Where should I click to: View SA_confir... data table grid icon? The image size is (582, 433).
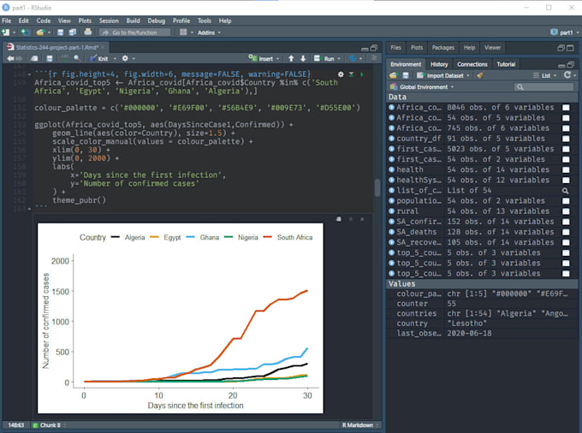(566, 222)
